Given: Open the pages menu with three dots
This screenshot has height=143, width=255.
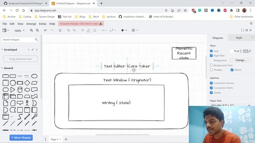Looking at the screenshot, I should [x=45, y=139].
